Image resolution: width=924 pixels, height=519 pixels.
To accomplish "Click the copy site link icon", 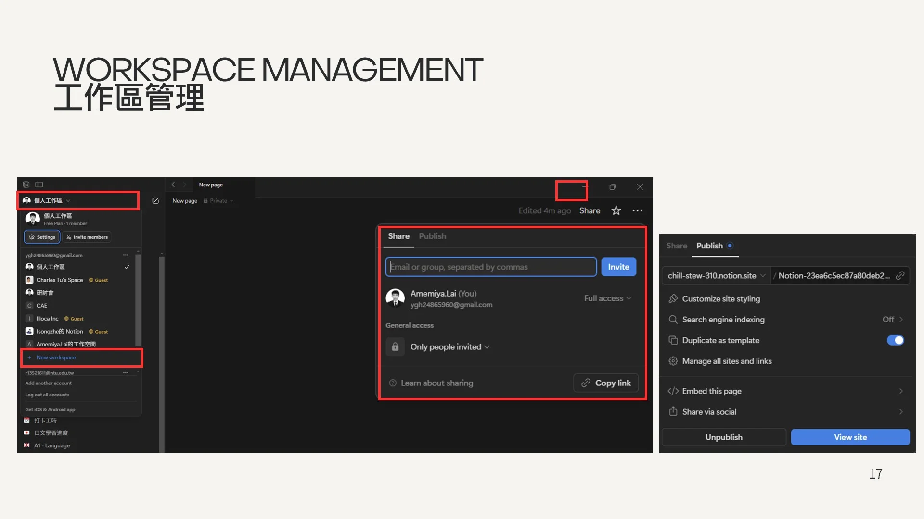I will coord(900,275).
